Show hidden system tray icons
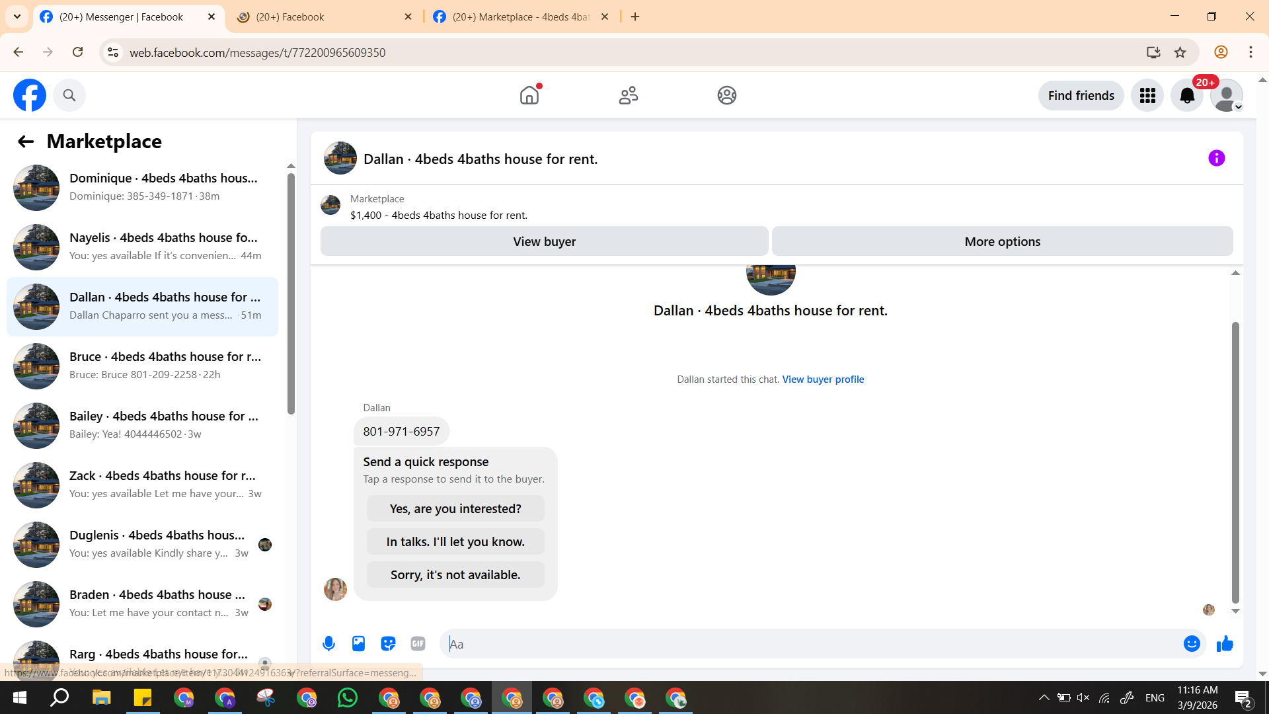Viewport: 1269px width, 714px height. 1044,697
